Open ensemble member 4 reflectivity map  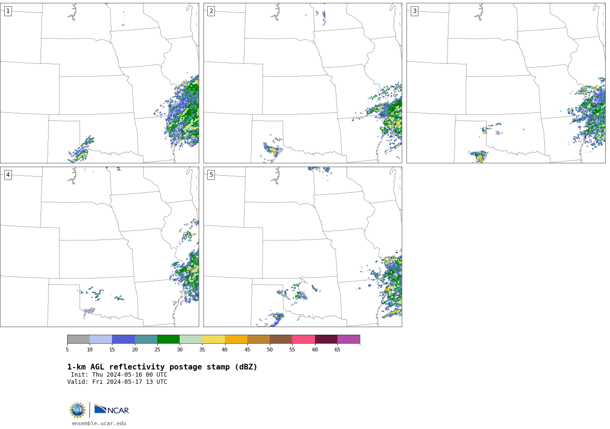(99, 247)
